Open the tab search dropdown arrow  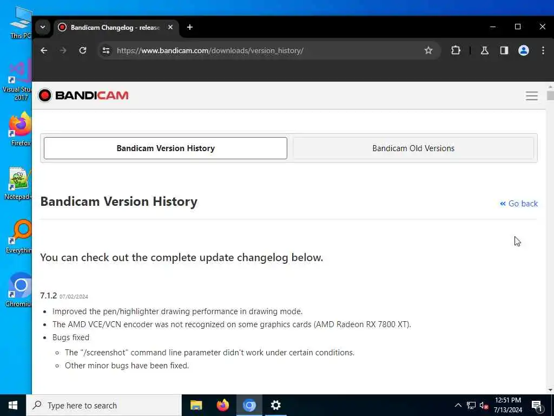pyautogui.click(x=43, y=27)
